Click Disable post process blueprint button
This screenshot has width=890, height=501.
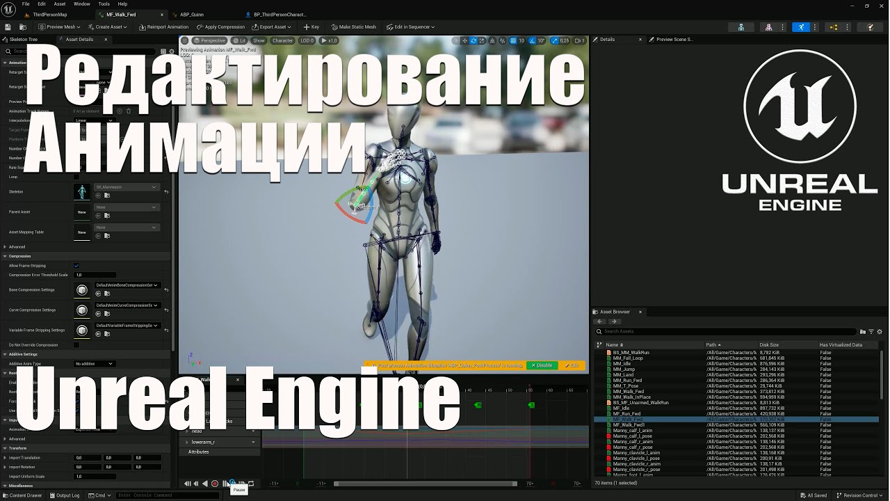[542, 365]
